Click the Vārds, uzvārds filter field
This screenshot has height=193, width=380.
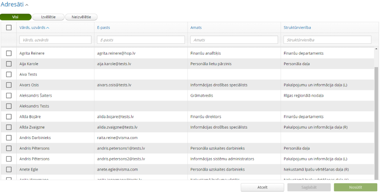(55, 40)
